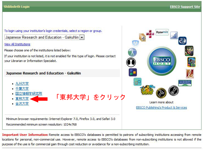
Task: Select 九州大学 institution link
Action: [x=22, y=84]
